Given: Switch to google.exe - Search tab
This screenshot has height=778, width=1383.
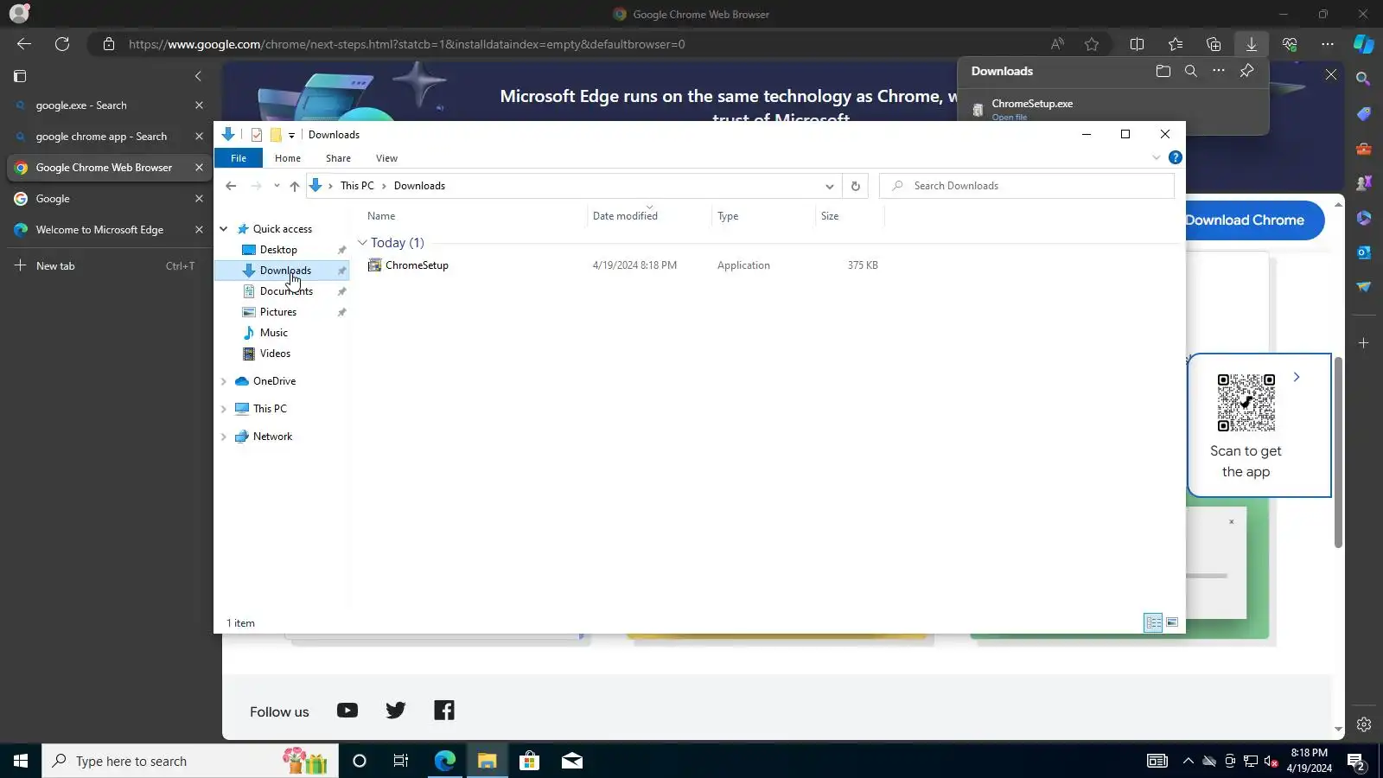Looking at the screenshot, I should tap(81, 105).
